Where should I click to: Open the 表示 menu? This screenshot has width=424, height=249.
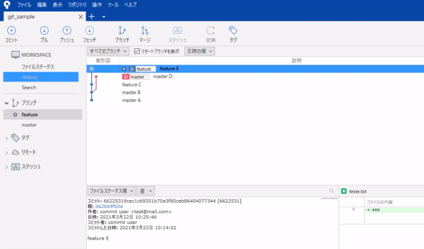[58, 5]
